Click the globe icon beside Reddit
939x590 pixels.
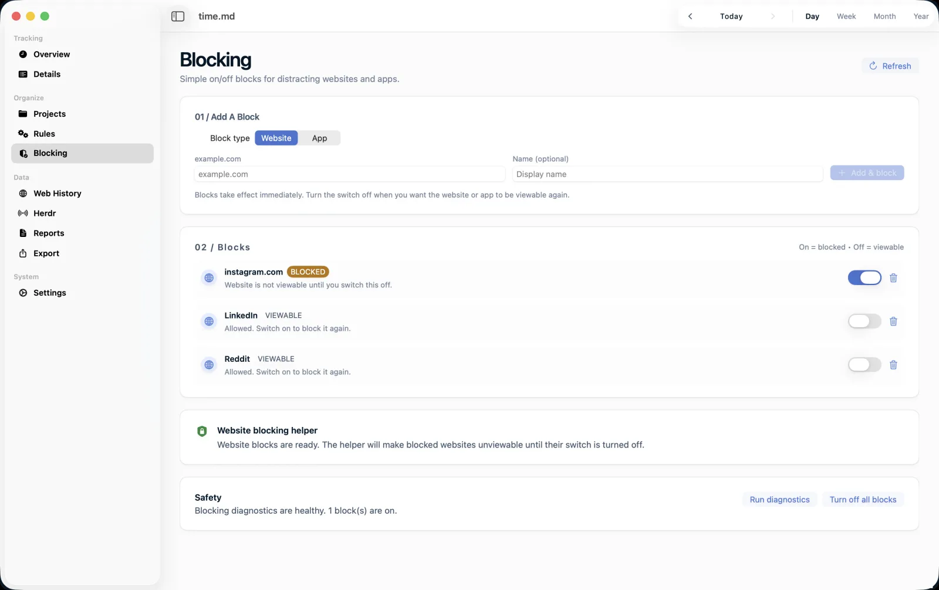point(209,365)
